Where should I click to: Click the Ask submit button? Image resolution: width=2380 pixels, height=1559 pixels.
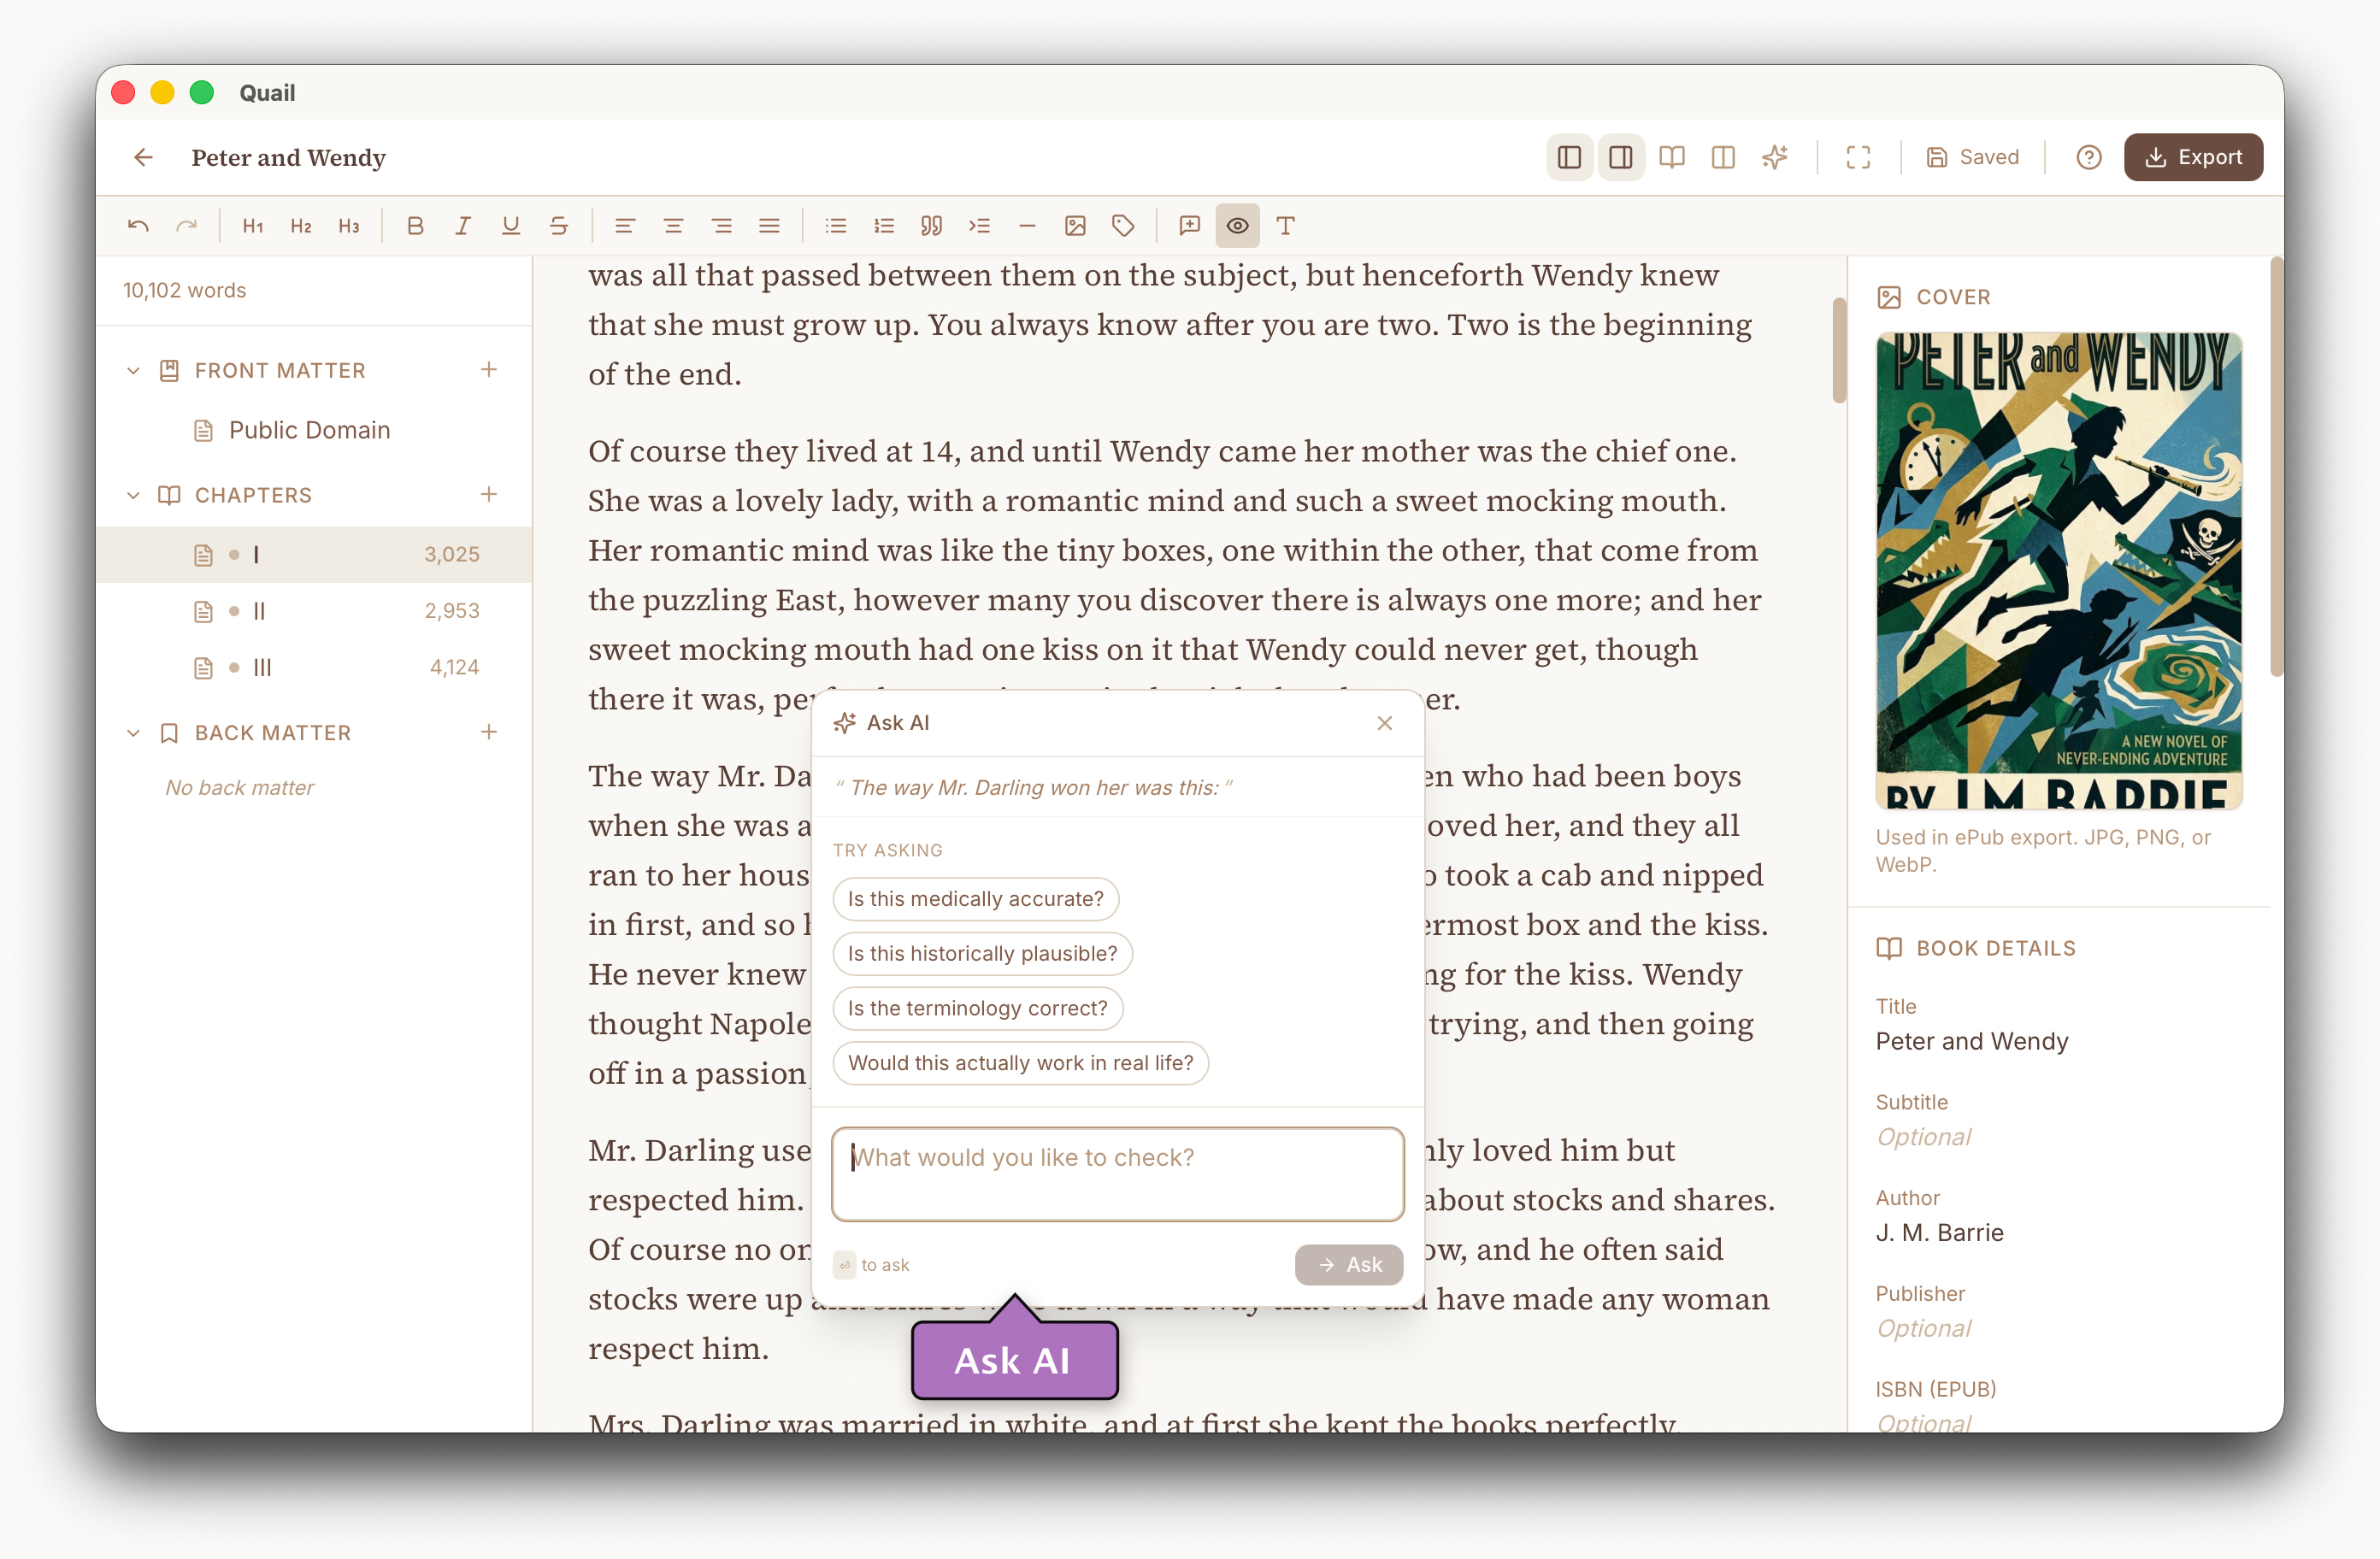pyautogui.click(x=1348, y=1265)
